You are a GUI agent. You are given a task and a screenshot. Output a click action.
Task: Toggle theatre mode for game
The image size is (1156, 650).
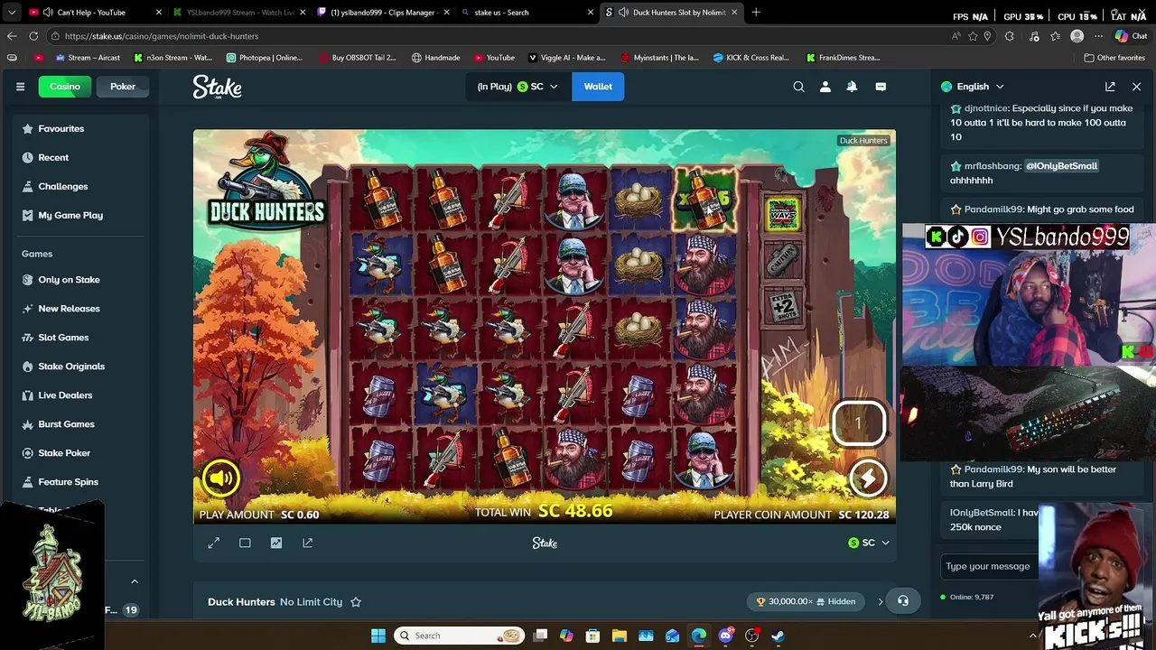(x=245, y=543)
